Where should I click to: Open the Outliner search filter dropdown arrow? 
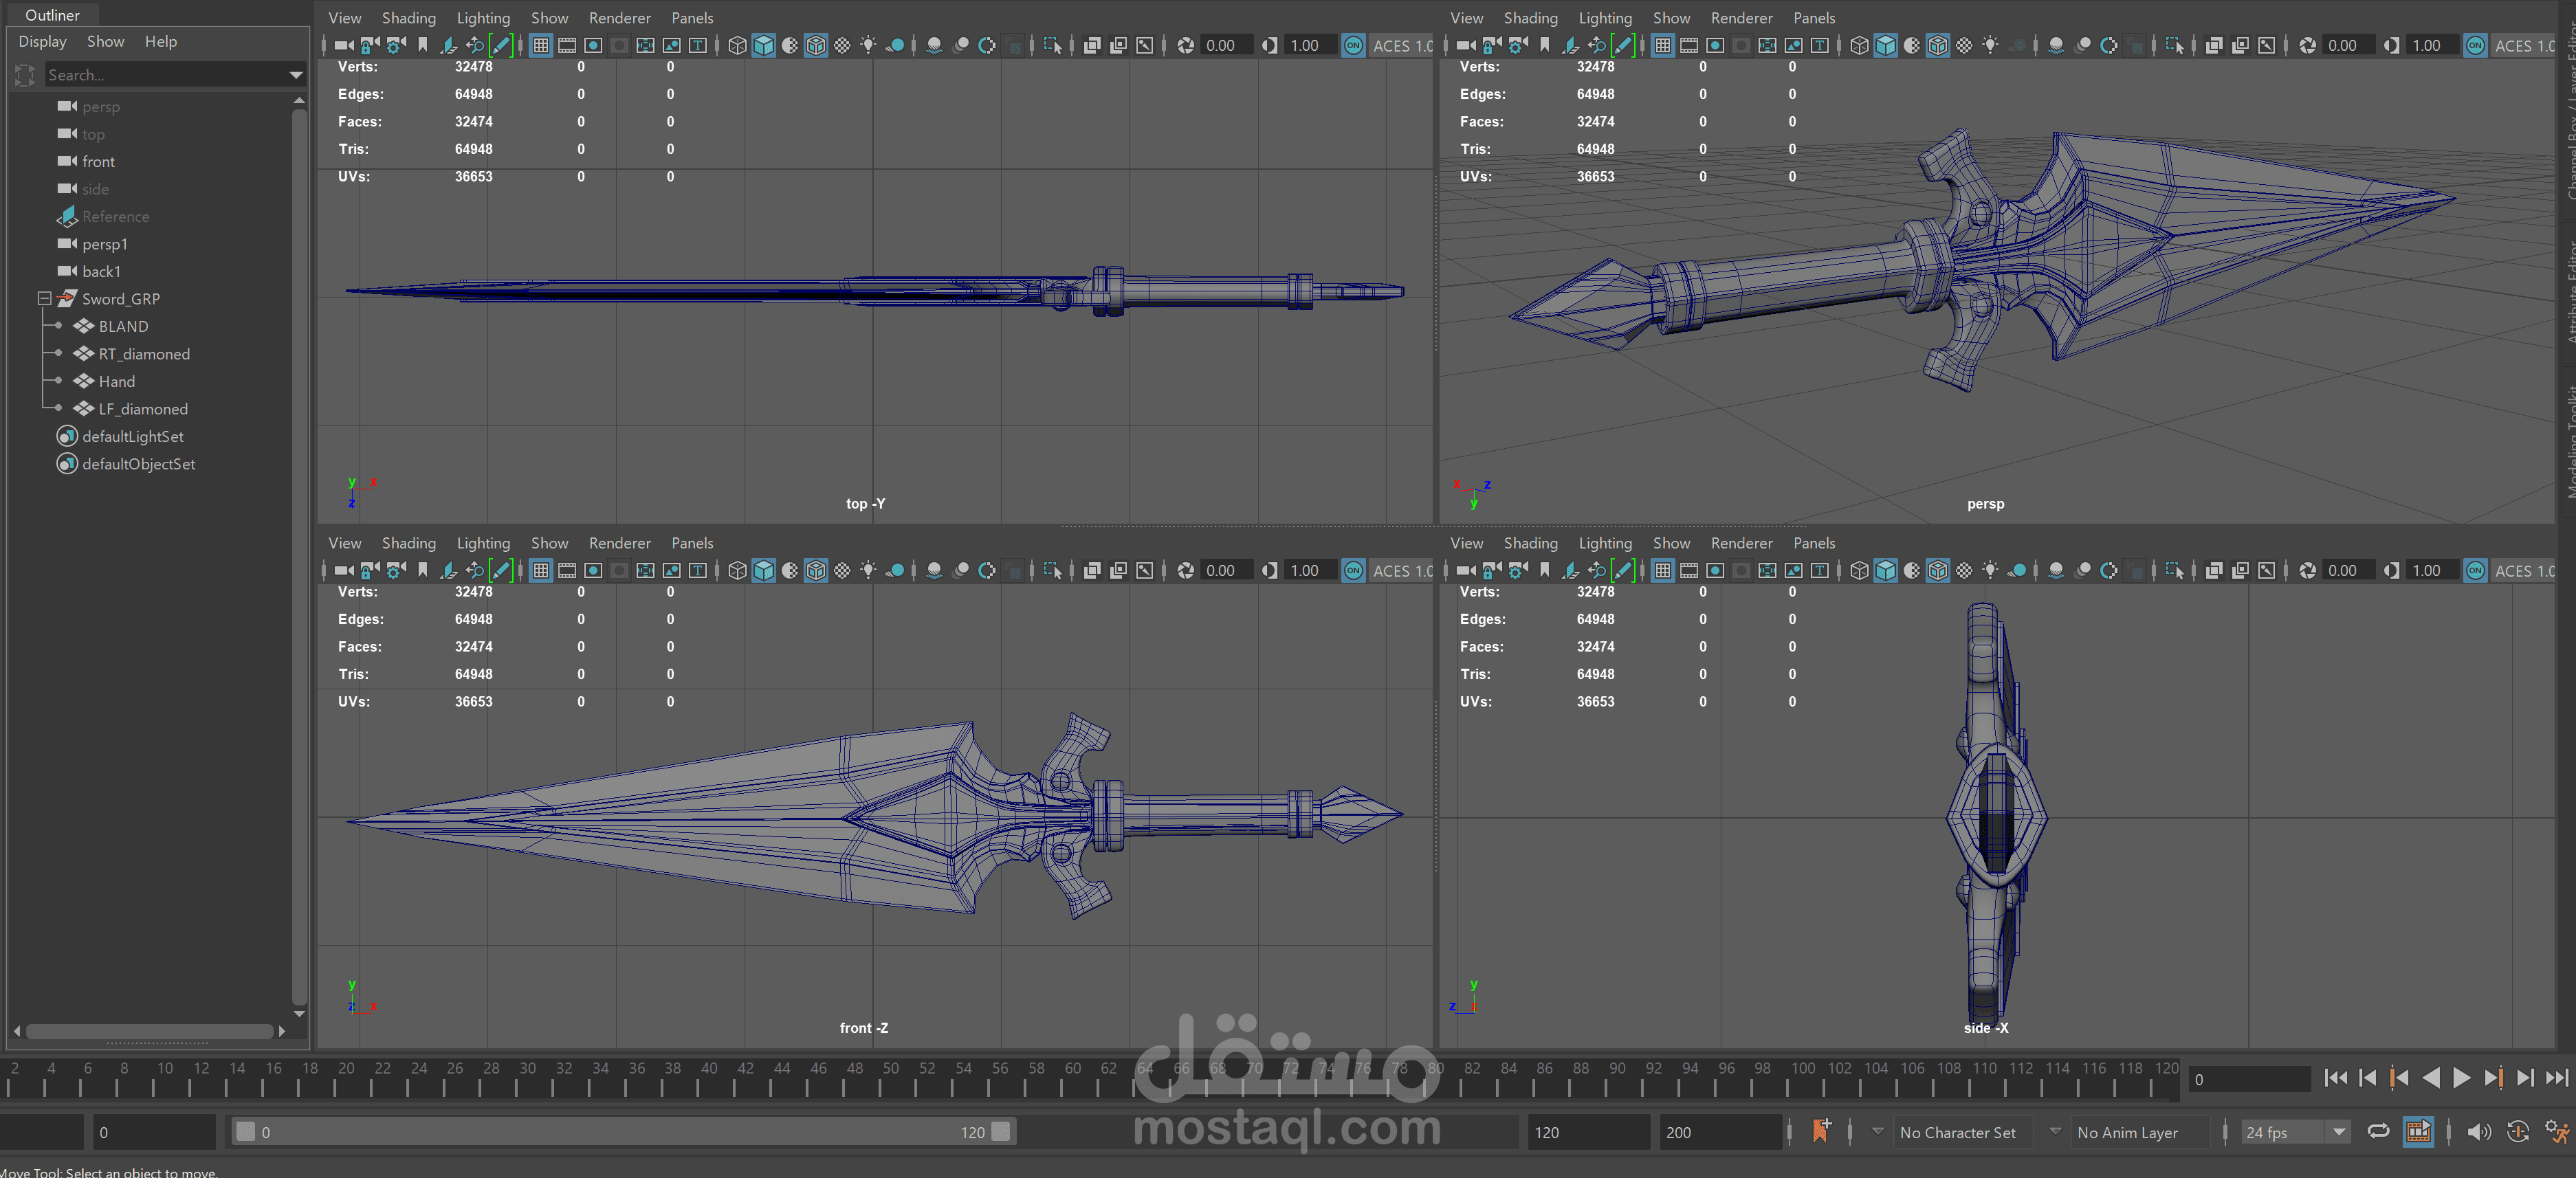[296, 75]
